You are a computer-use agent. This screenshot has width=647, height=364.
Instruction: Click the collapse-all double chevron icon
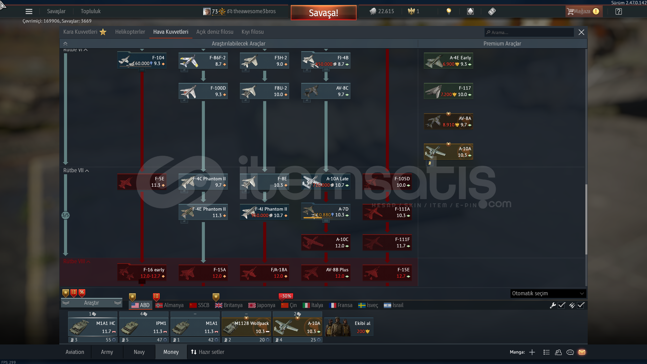coord(65,43)
